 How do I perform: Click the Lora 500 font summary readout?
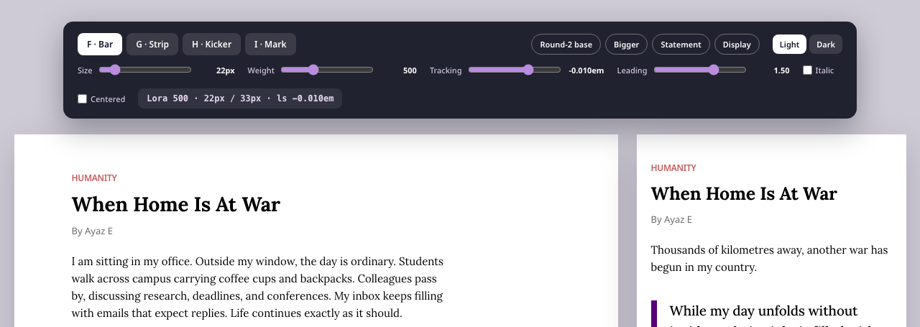click(240, 98)
